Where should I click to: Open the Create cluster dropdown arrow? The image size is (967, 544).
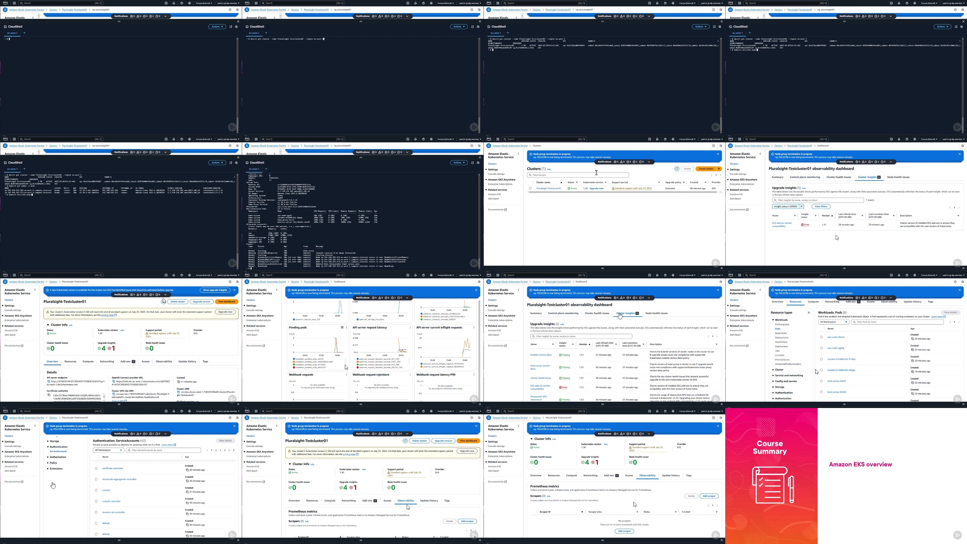pyautogui.click(x=719, y=169)
